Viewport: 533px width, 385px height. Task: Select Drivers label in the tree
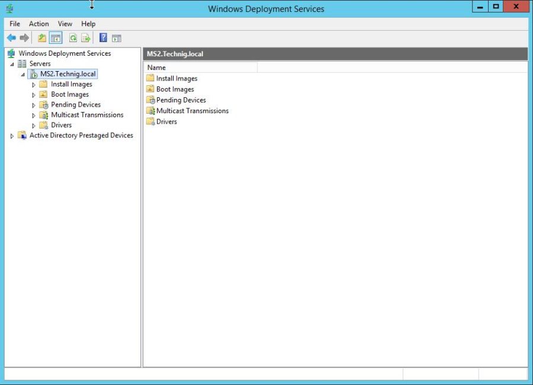(x=62, y=125)
